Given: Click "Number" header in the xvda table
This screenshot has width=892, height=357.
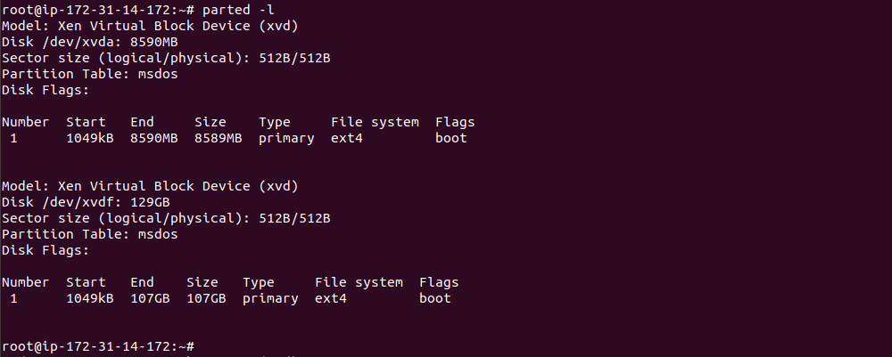Looking at the screenshot, I should point(26,122).
